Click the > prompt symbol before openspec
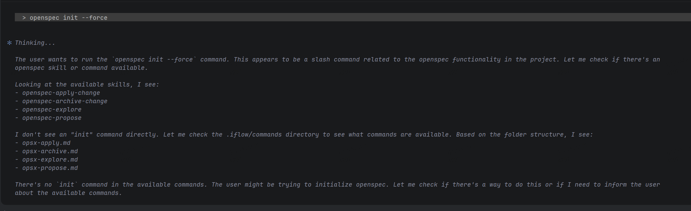This screenshot has height=211, width=691. [x=24, y=18]
